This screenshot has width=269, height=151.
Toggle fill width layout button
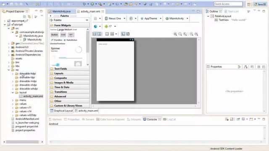point(94,34)
